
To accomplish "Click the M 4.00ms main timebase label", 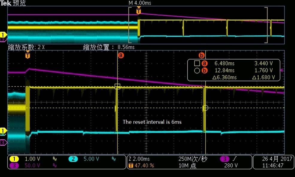I will coord(140,3).
